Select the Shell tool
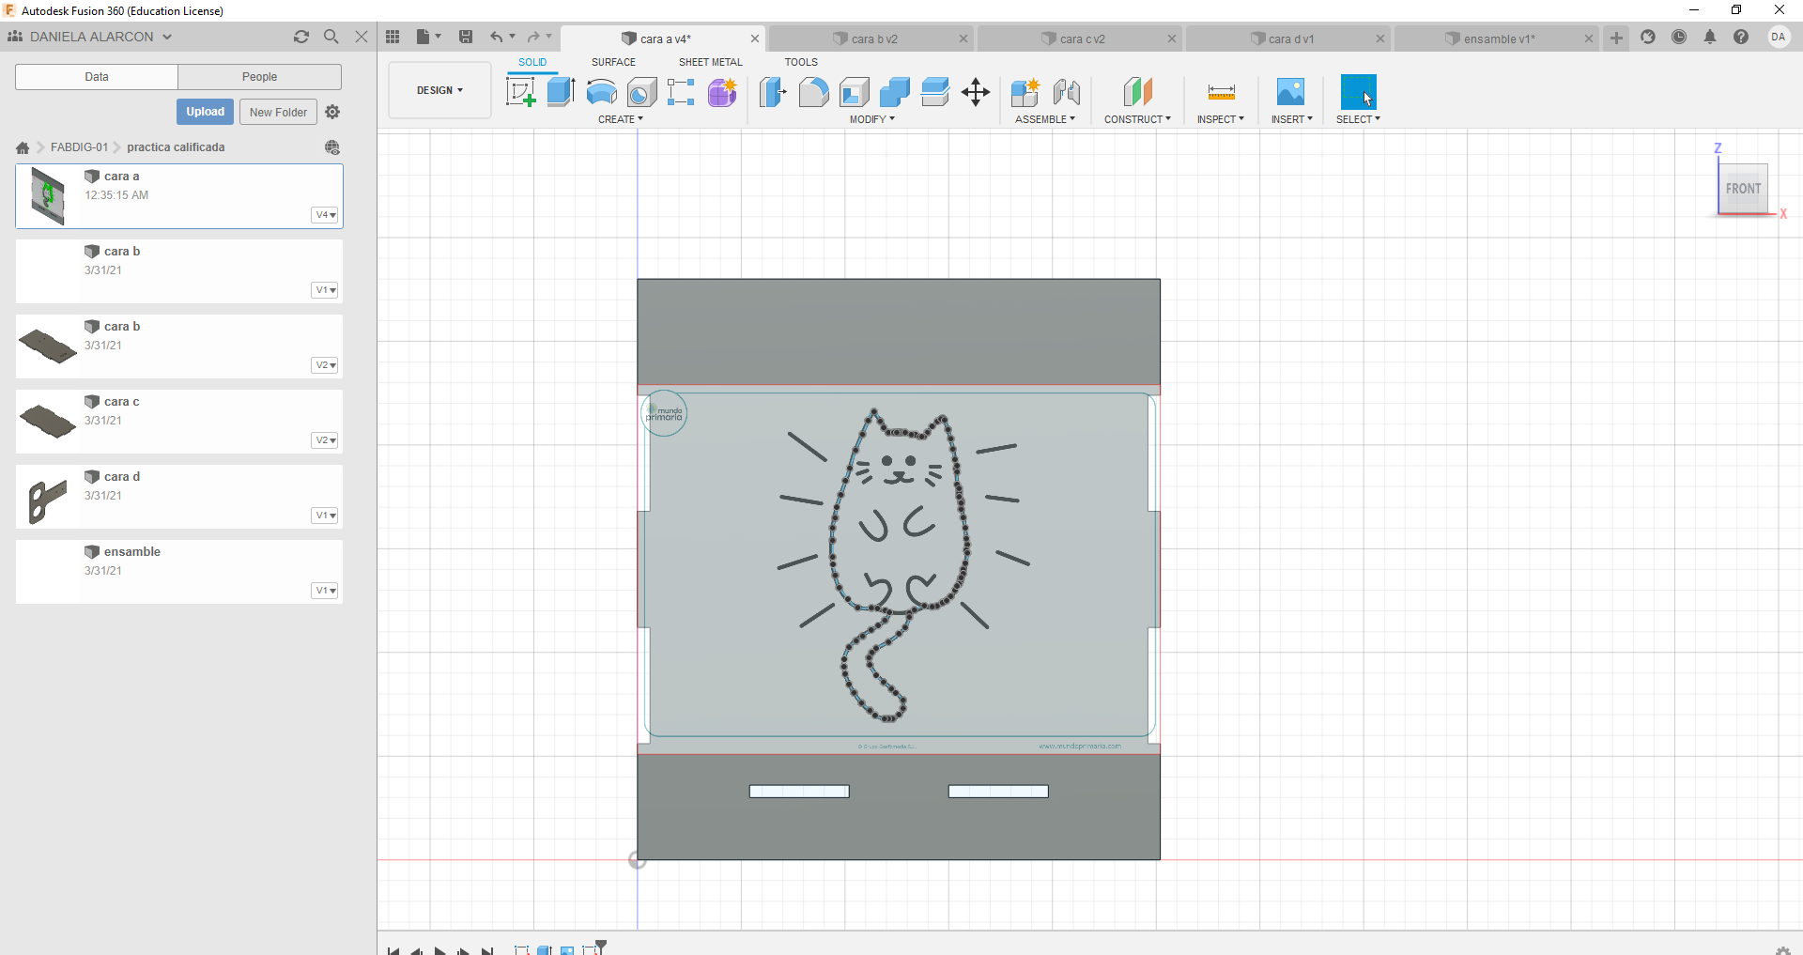 (854, 92)
